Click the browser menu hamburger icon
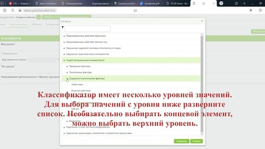The image size is (265, 149). coord(244,3)
